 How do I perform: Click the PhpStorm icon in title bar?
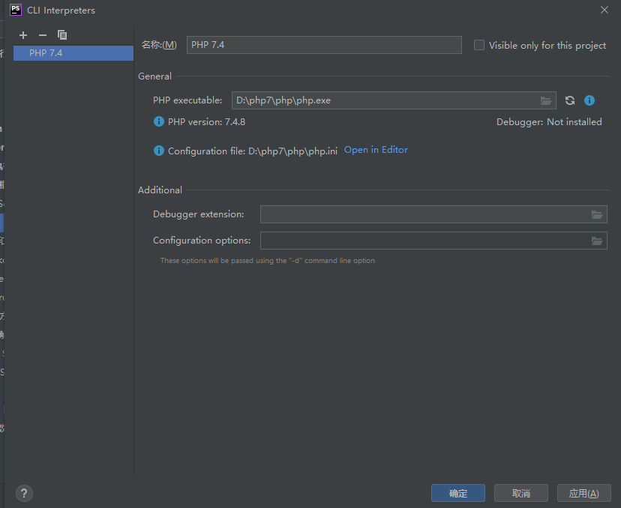point(16,10)
